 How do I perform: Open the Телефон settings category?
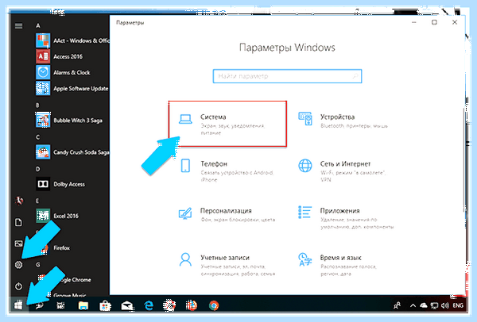click(227, 171)
